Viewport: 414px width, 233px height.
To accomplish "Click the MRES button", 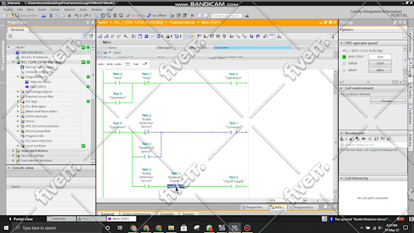I will 380,70.
